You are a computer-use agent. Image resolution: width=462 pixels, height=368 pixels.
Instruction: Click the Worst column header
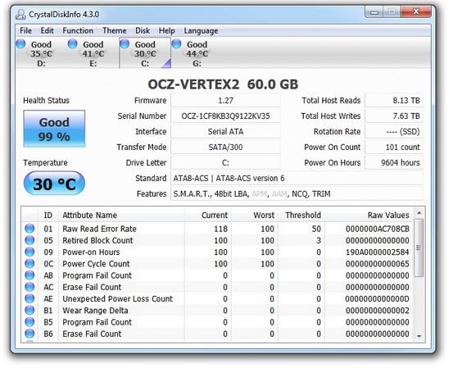click(x=255, y=215)
